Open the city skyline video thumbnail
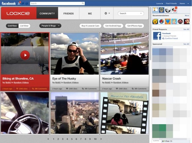The image size is (192, 143). 75,113
